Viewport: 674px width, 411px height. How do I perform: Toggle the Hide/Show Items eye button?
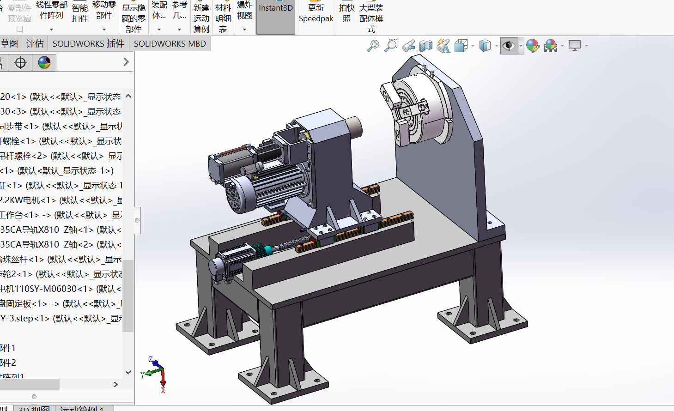tap(509, 46)
